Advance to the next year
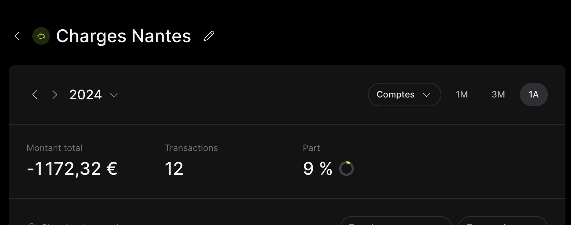The width and height of the screenshot is (571, 225). point(55,95)
